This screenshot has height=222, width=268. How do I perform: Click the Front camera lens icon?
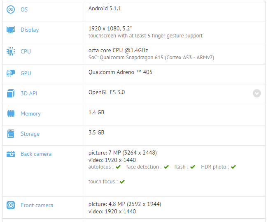click(11, 205)
